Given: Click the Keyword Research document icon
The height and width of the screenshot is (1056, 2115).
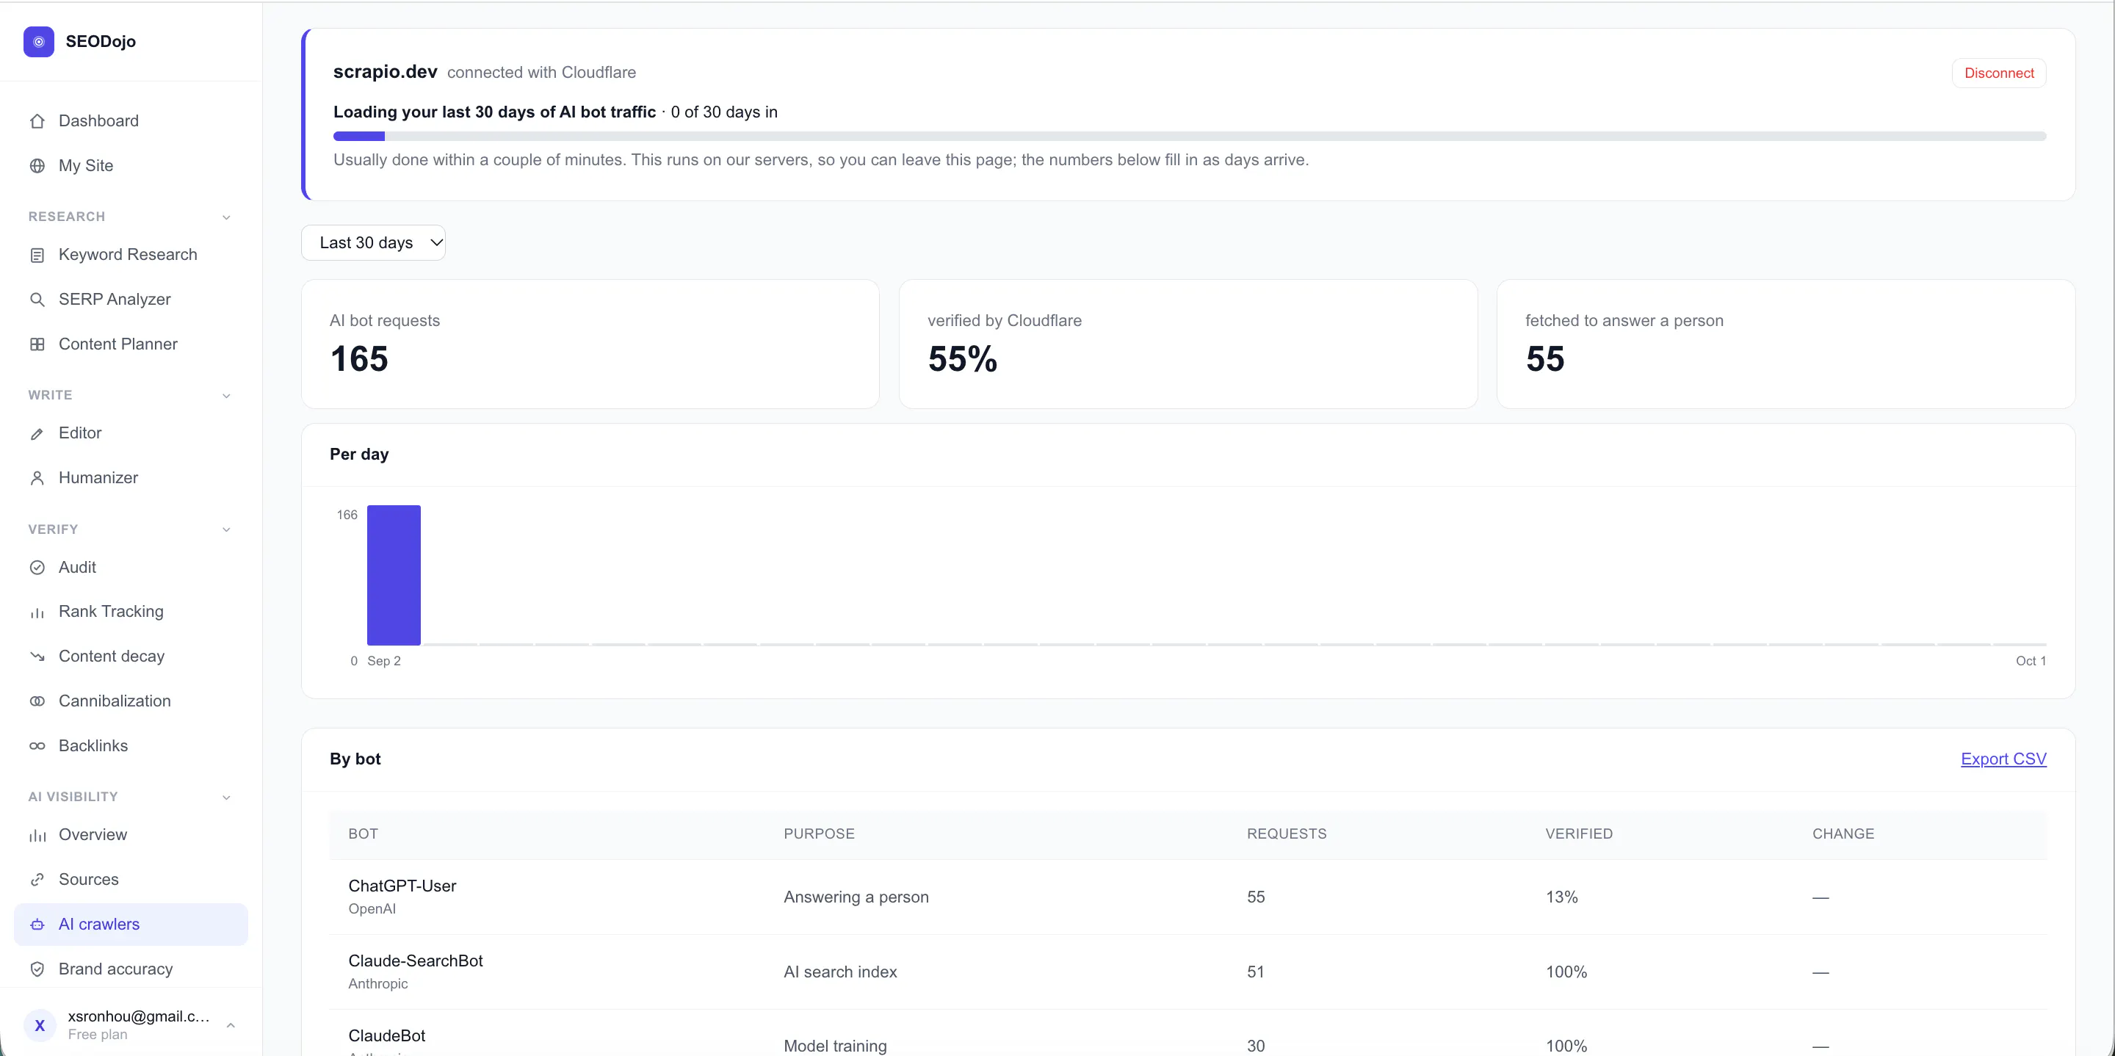Looking at the screenshot, I should [37, 256].
